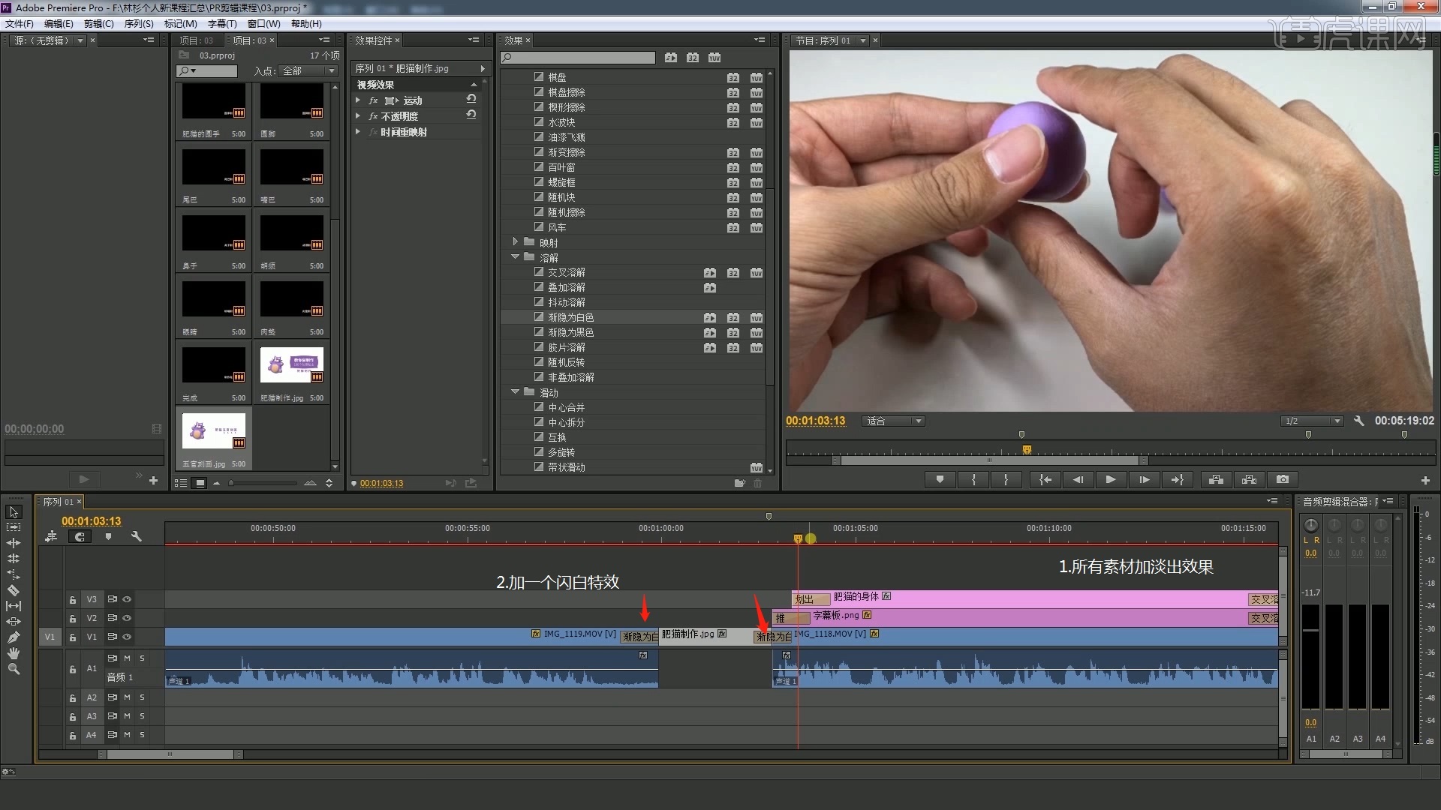The height and width of the screenshot is (810, 1441).
Task: Mute the A1 audio track
Action: coord(127,658)
